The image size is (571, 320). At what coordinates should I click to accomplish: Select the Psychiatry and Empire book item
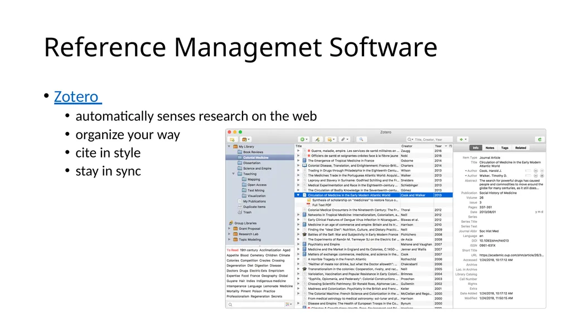click(x=324, y=245)
